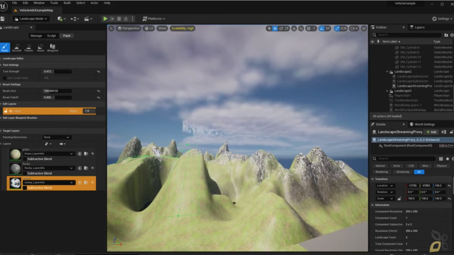
Task: Select the Noise tool
Action: [x=40, y=48]
